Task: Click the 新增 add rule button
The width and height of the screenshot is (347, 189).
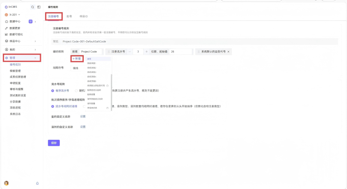Action: click(77, 59)
